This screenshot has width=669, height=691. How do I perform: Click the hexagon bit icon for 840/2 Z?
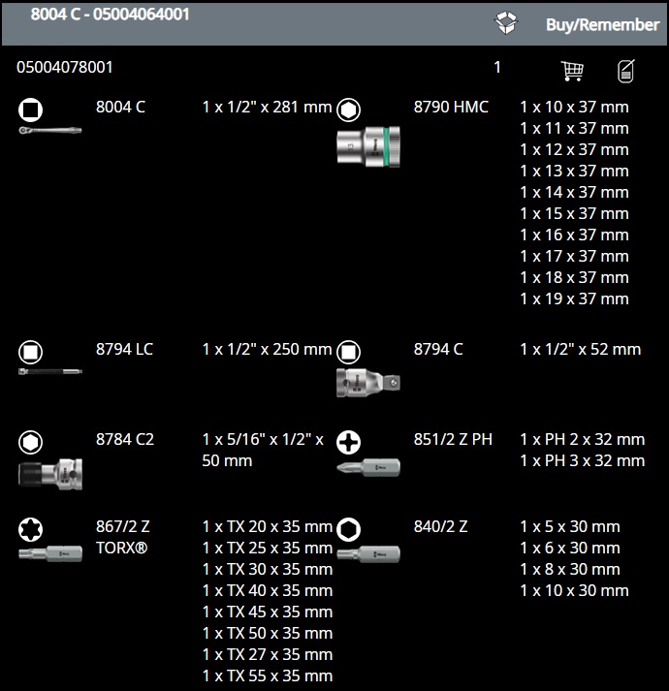(348, 529)
